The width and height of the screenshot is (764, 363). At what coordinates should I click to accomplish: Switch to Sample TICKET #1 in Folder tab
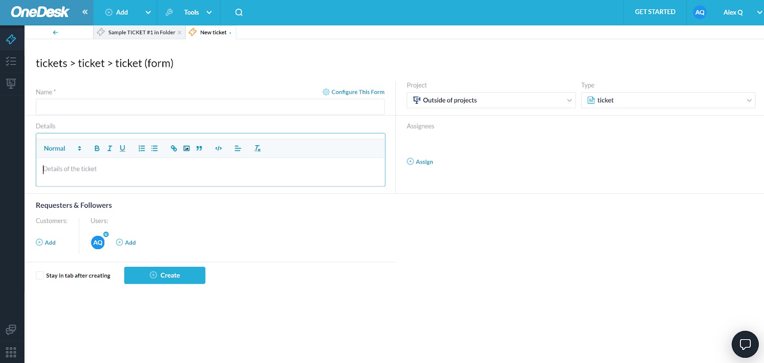[141, 32]
